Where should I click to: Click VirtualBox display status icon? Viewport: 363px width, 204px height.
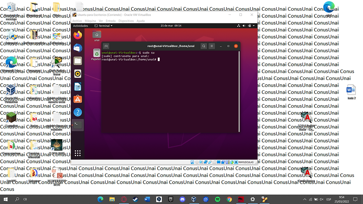[219, 162]
